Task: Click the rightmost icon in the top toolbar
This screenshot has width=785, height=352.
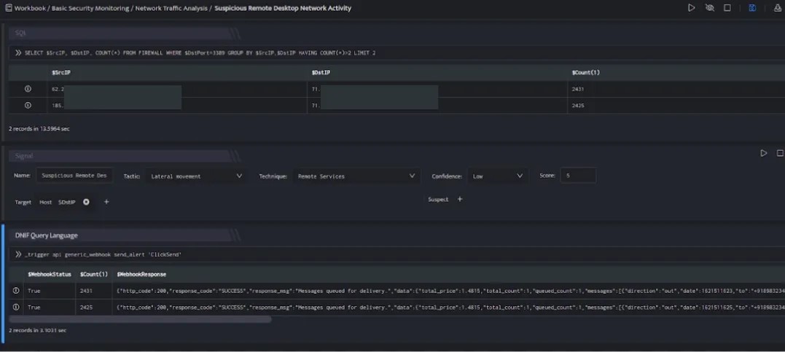Action: coord(778,8)
